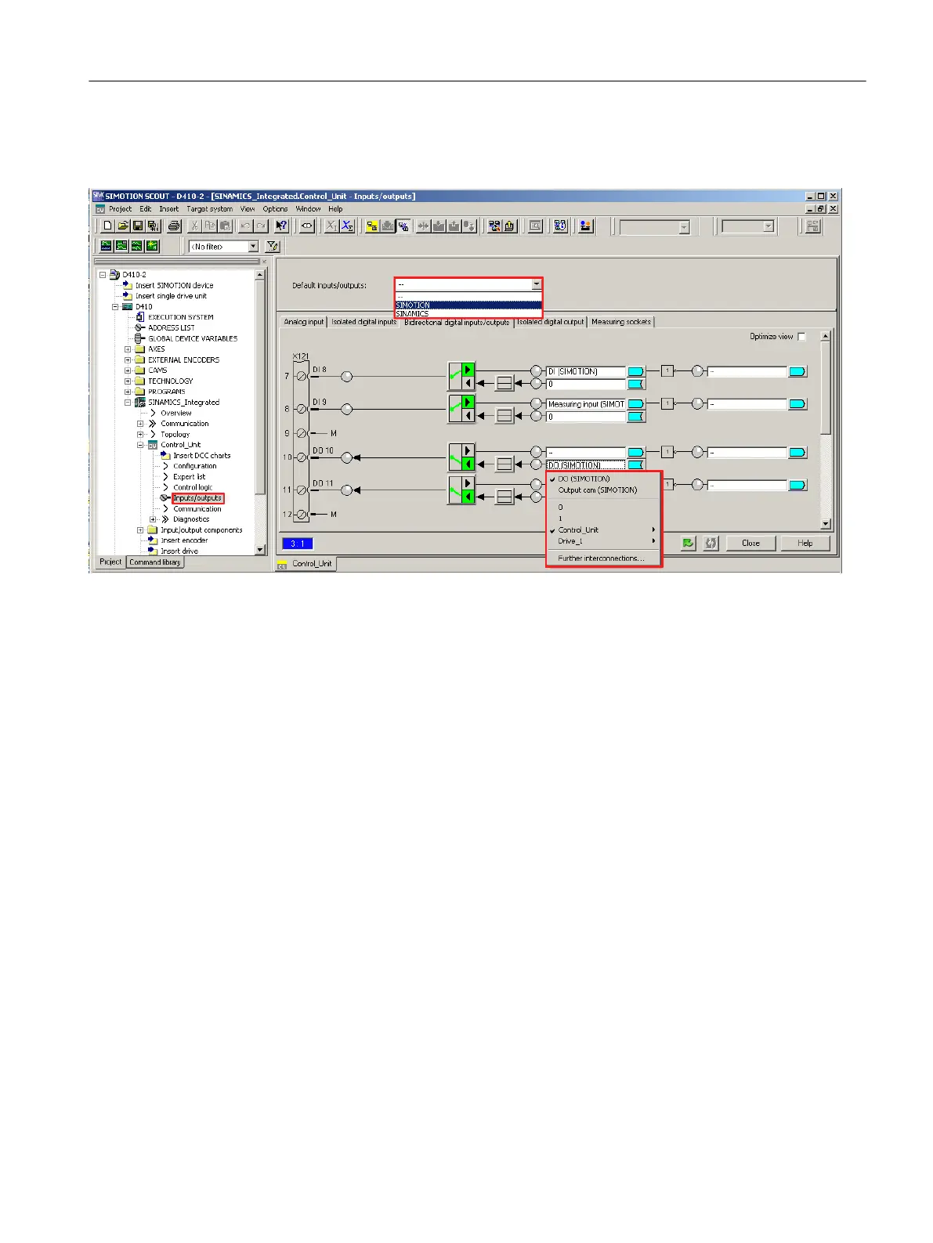Select SIMOTION in the default inputs/outputs list
The image size is (933, 1243).
(468, 305)
